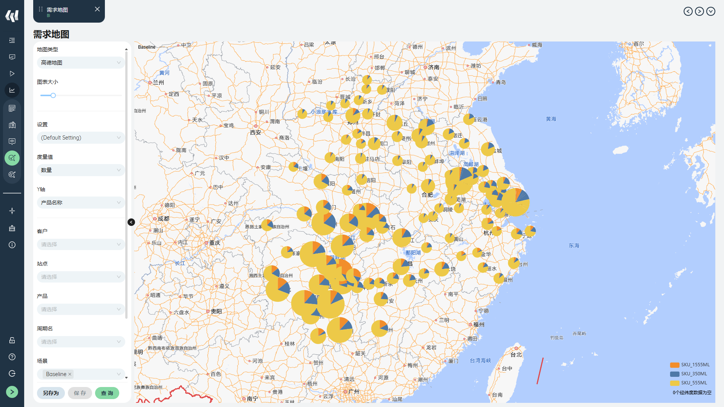Click the eye comment icon in sidebar
Screen dimensions: 724x407
click(x=12, y=141)
